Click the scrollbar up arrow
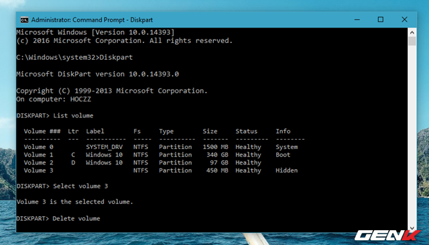 coord(412,32)
